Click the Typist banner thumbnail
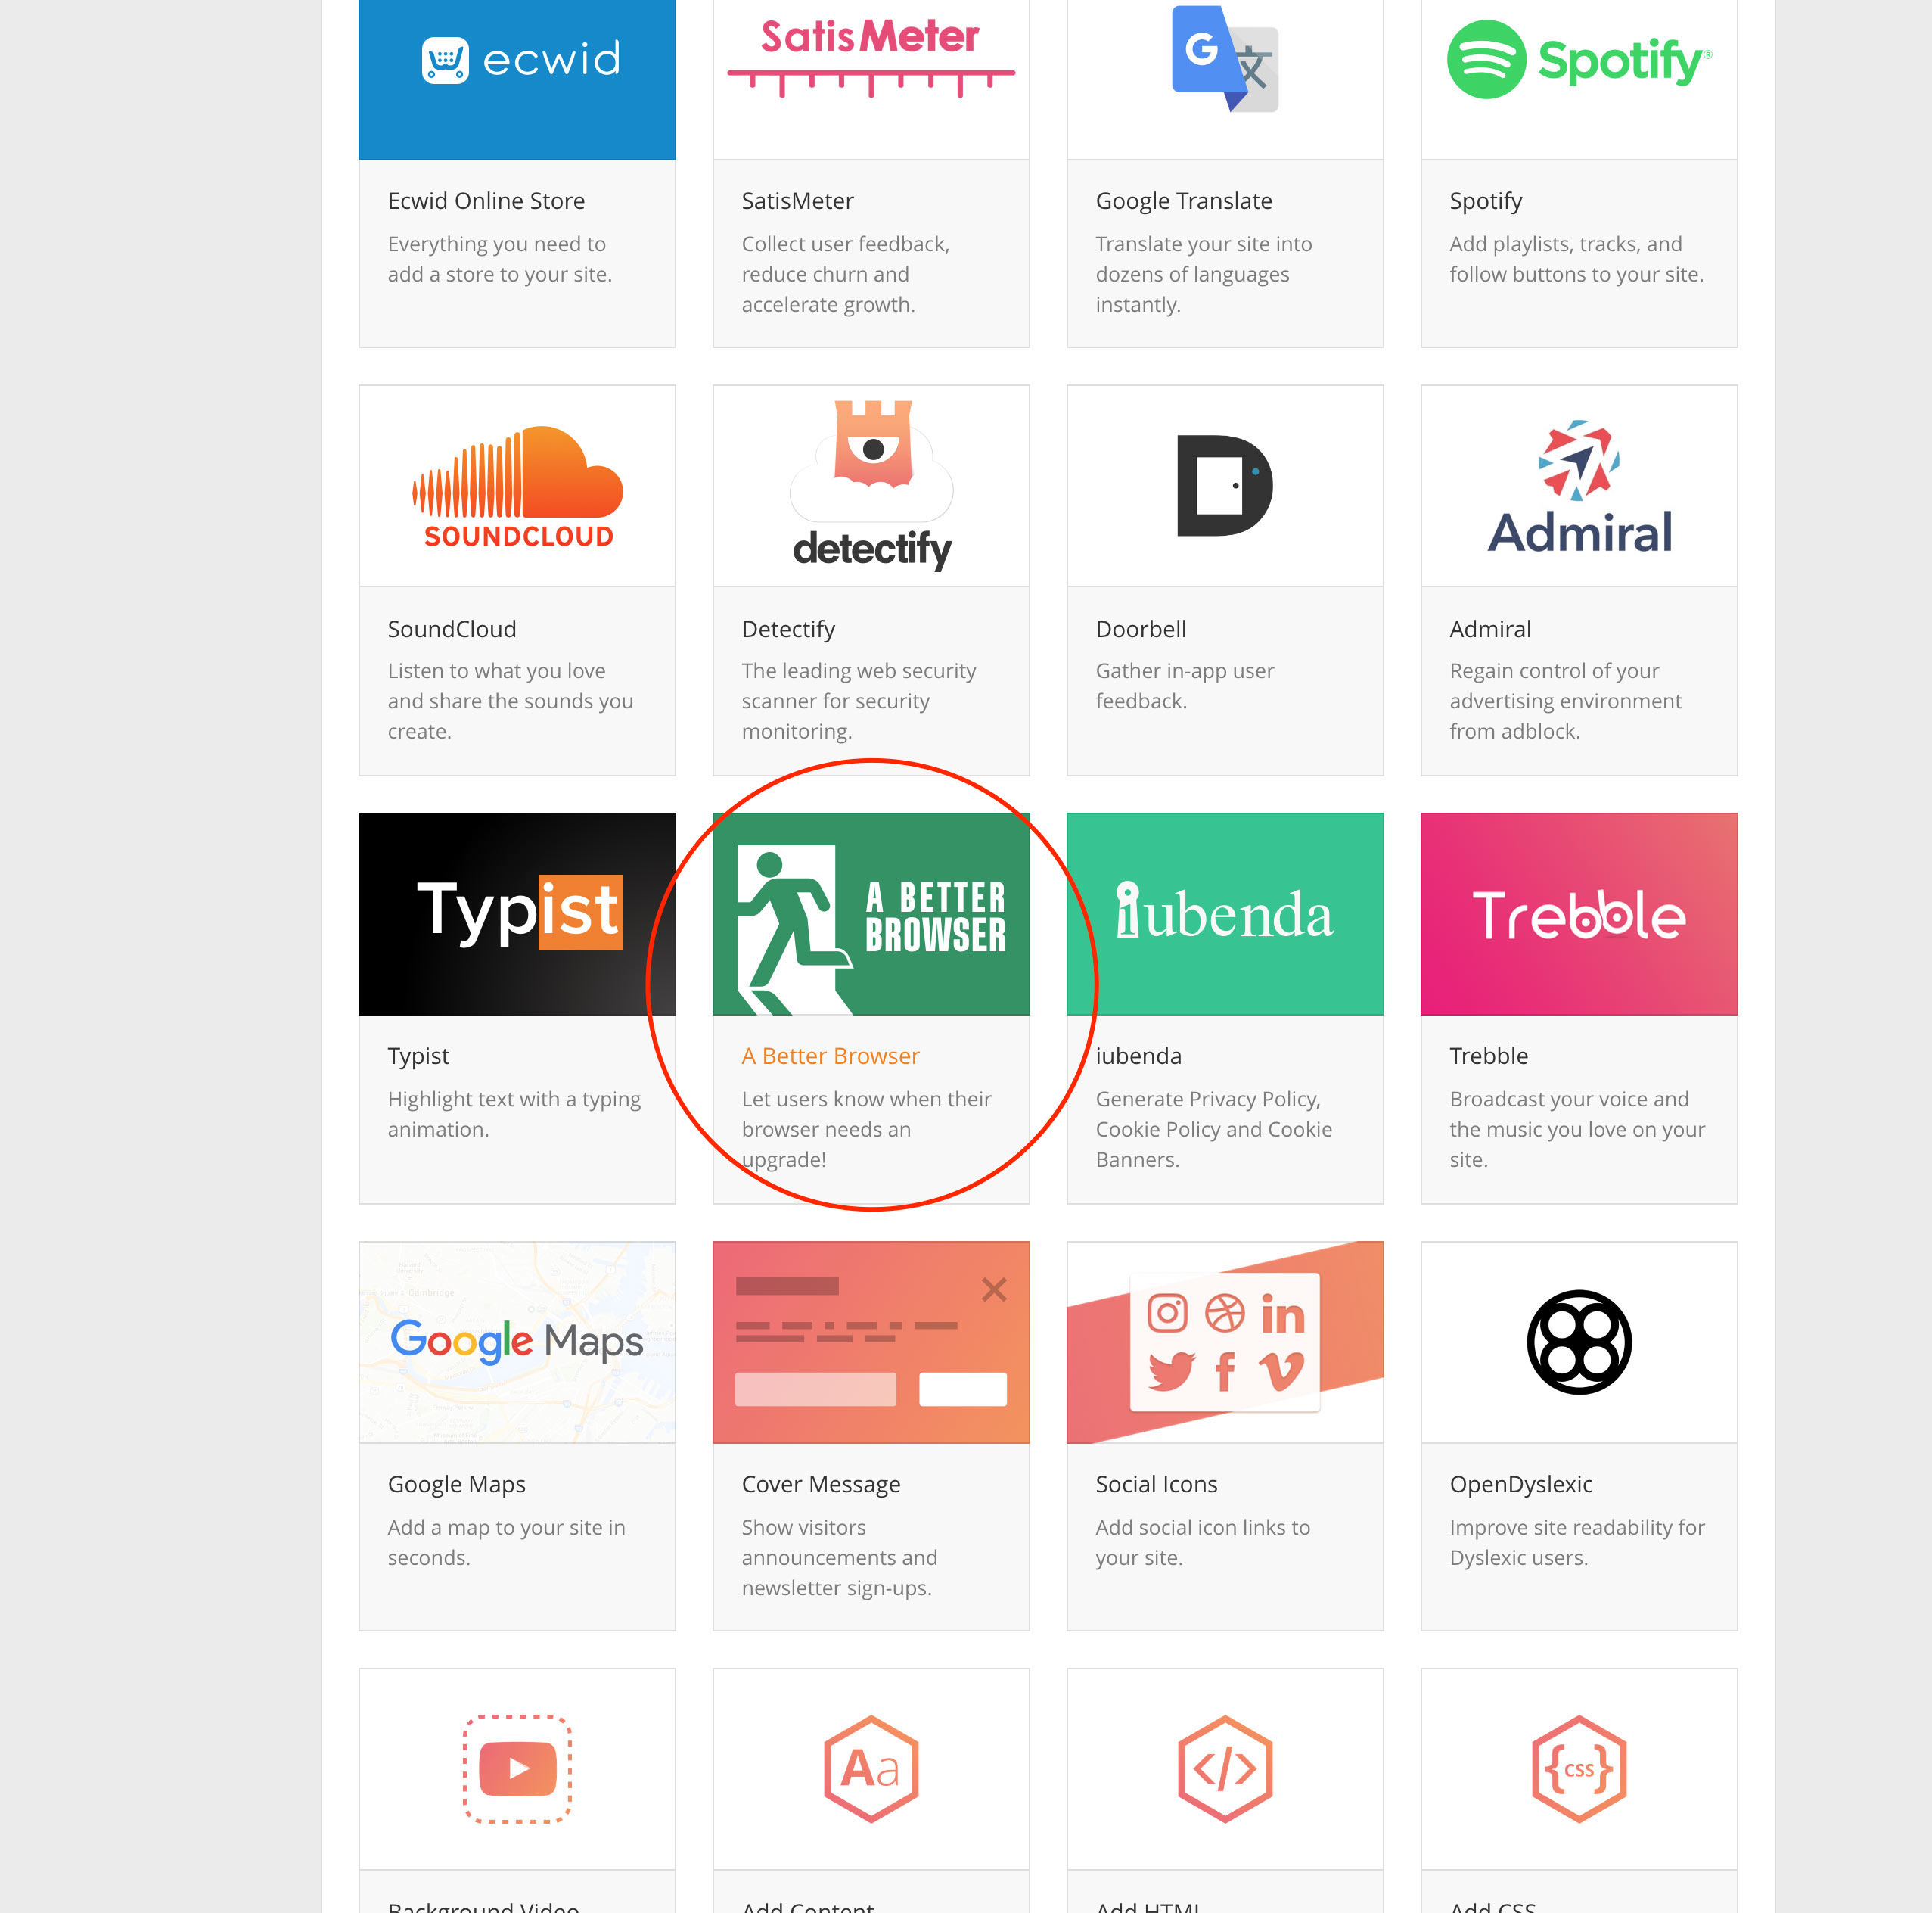 tap(517, 913)
